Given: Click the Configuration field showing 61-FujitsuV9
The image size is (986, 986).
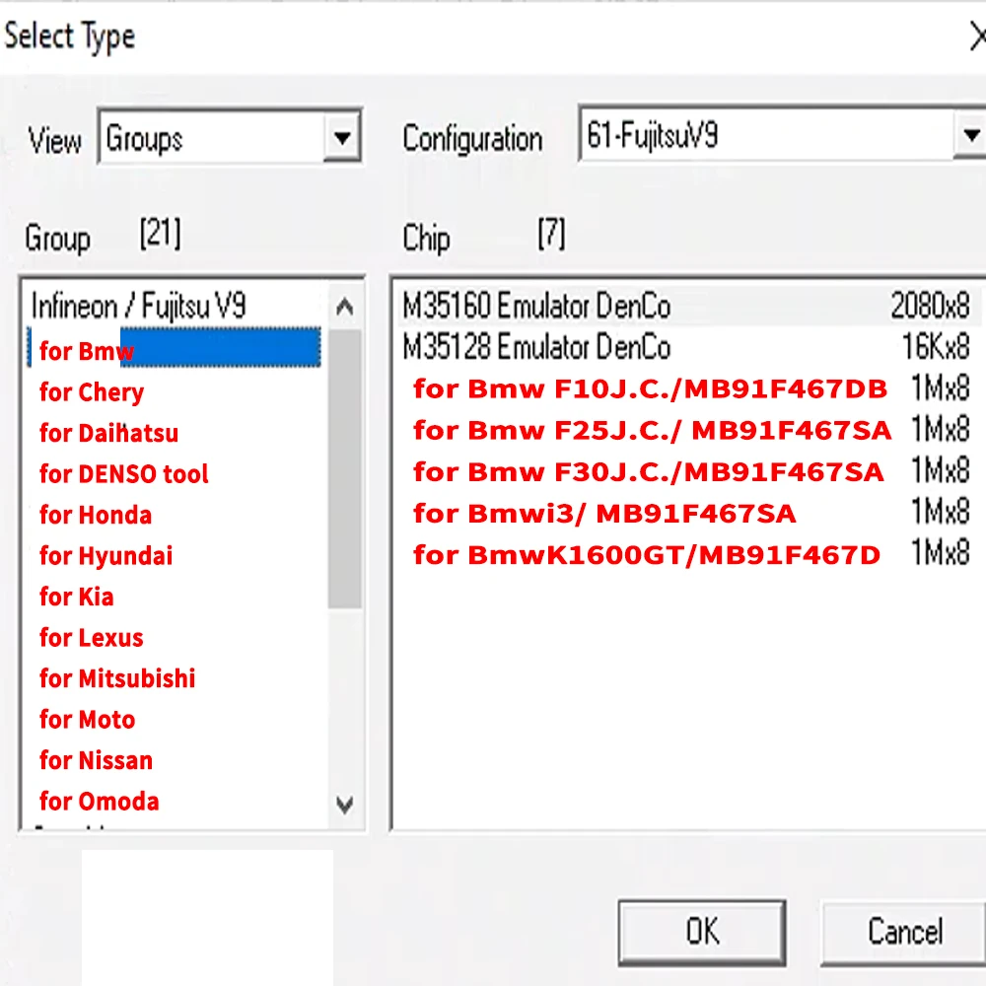Looking at the screenshot, I should coord(782,134).
